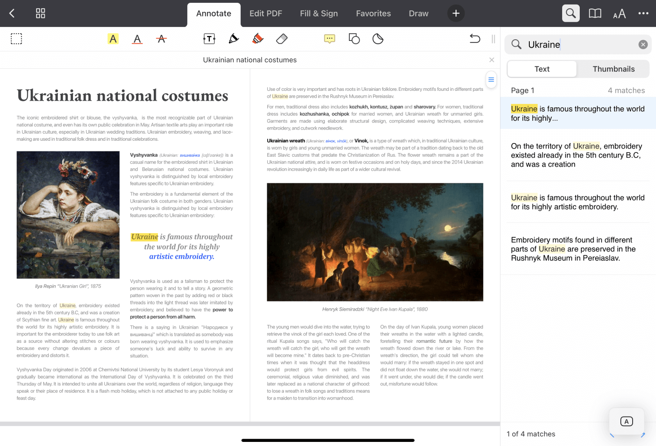Tap the floating keyboard A button
This screenshot has height=446, width=656.
tap(626, 421)
